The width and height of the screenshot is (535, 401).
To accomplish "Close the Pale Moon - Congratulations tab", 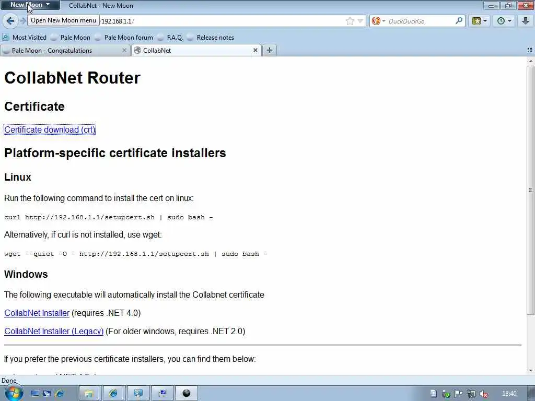I will pyautogui.click(x=124, y=51).
